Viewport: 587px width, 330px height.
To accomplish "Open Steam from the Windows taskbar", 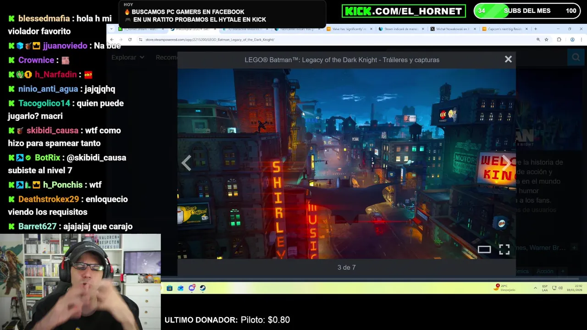I will (x=203, y=288).
